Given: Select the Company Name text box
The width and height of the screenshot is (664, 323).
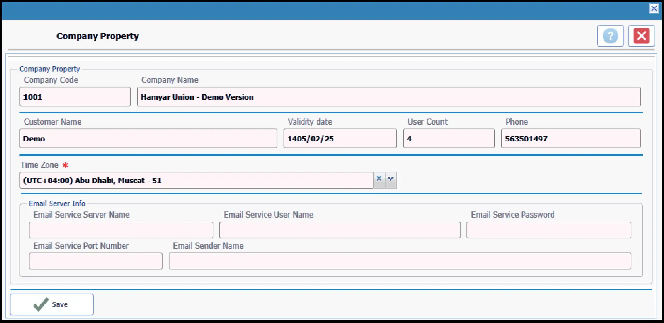Looking at the screenshot, I should coord(388,97).
